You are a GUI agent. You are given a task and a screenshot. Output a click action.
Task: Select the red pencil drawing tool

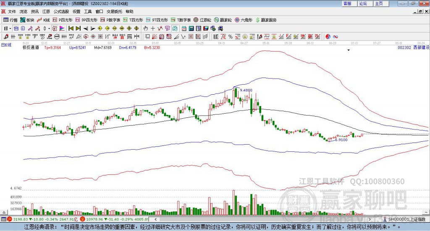[6, 36]
